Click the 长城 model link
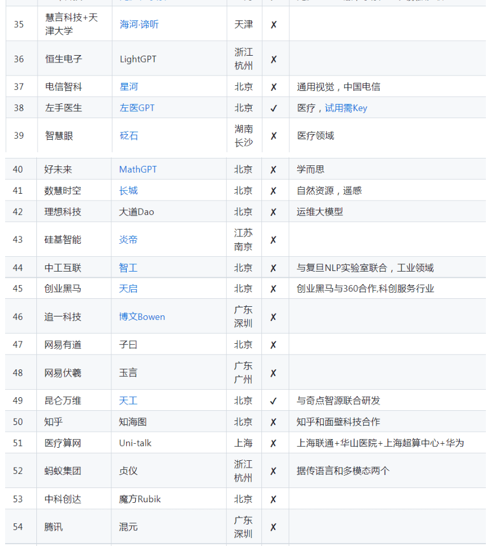Viewport: 491px width, 546px height. tap(128, 190)
